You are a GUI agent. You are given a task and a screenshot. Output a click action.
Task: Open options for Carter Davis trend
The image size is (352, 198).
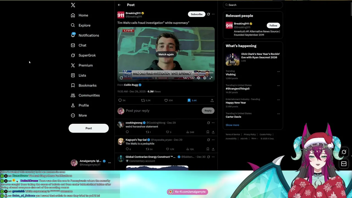click(279, 114)
